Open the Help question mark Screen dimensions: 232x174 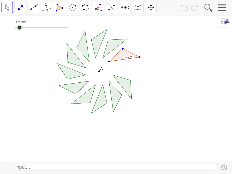[224, 167]
